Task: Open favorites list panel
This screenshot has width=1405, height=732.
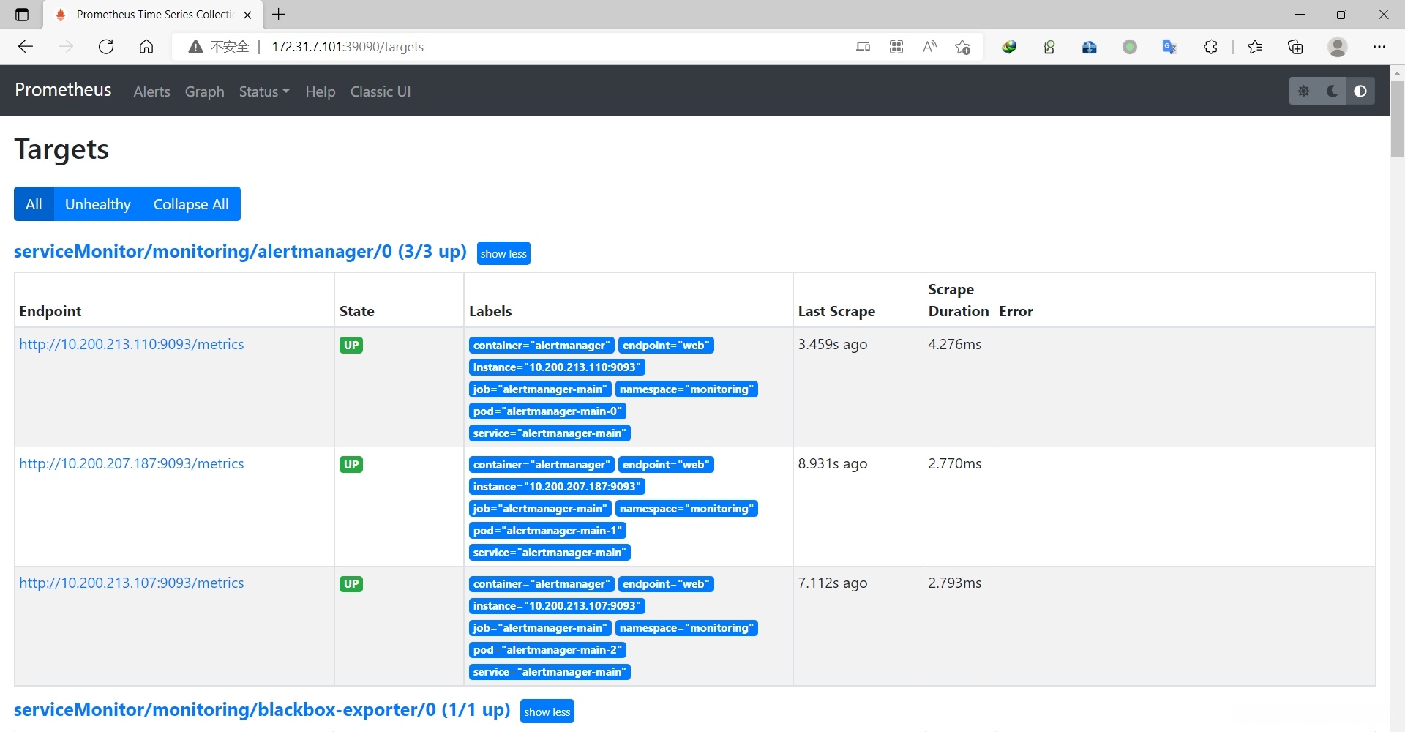Action: [x=1255, y=47]
